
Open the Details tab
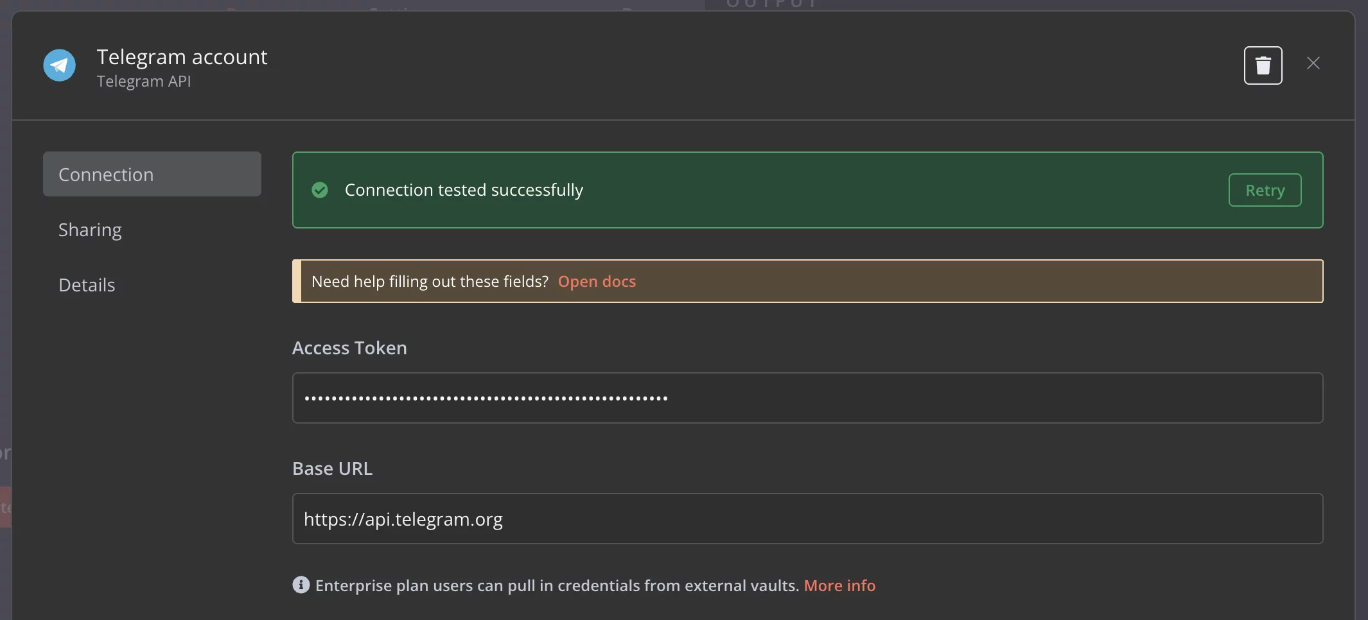pyautogui.click(x=87, y=285)
